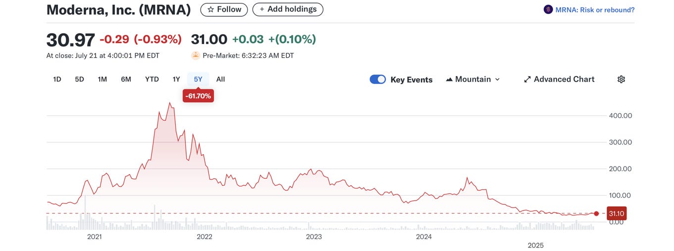This screenshot has height=251, width=674.
Task: Click the 400.00 y-axis value
Action: pos(620,116)
